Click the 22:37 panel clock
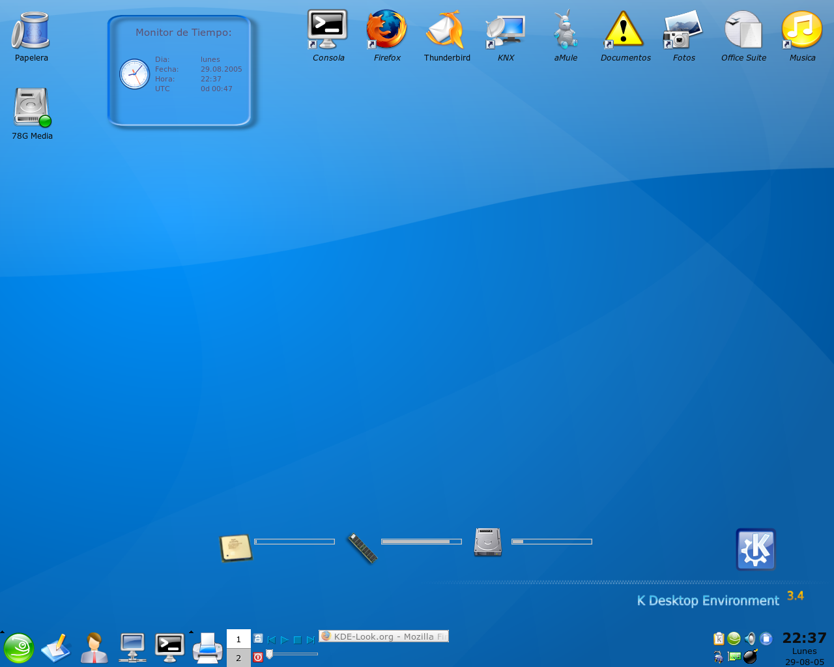834x667 pixels. click(x=804, y=638)
